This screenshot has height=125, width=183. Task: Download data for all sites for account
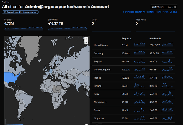[150, 12]
